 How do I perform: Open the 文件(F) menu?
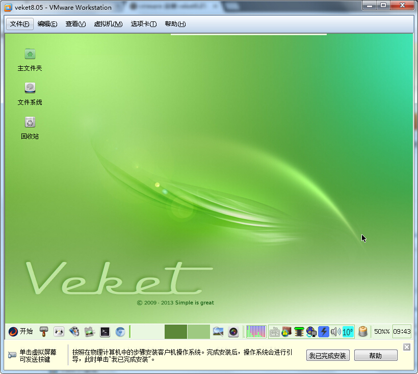(20, 24)
